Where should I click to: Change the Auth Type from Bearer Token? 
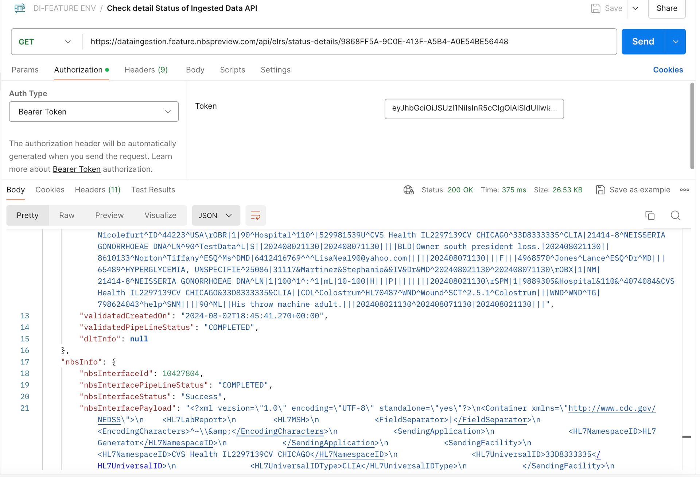(x=93, y=112)
